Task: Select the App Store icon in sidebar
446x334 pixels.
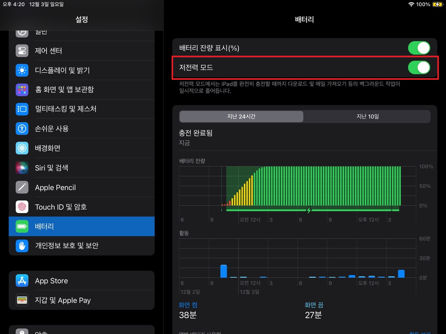Action: coord(22,280)
